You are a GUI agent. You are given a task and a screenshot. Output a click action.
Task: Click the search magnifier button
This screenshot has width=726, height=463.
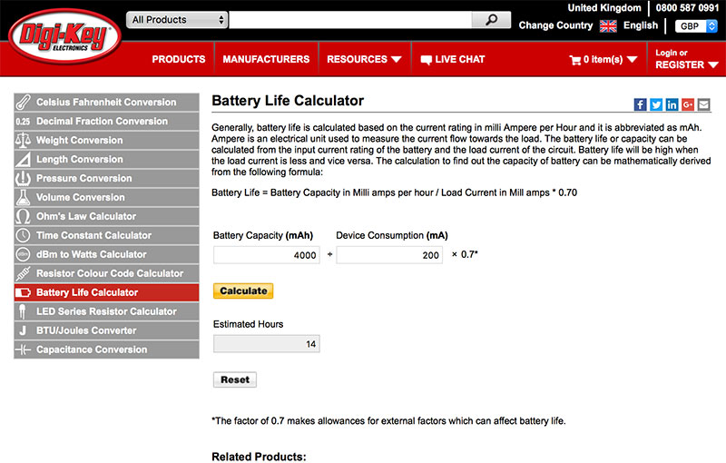pyautogui.click(x=491, y=19)
